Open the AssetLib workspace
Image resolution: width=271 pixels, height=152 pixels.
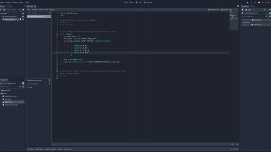(148, 3)
